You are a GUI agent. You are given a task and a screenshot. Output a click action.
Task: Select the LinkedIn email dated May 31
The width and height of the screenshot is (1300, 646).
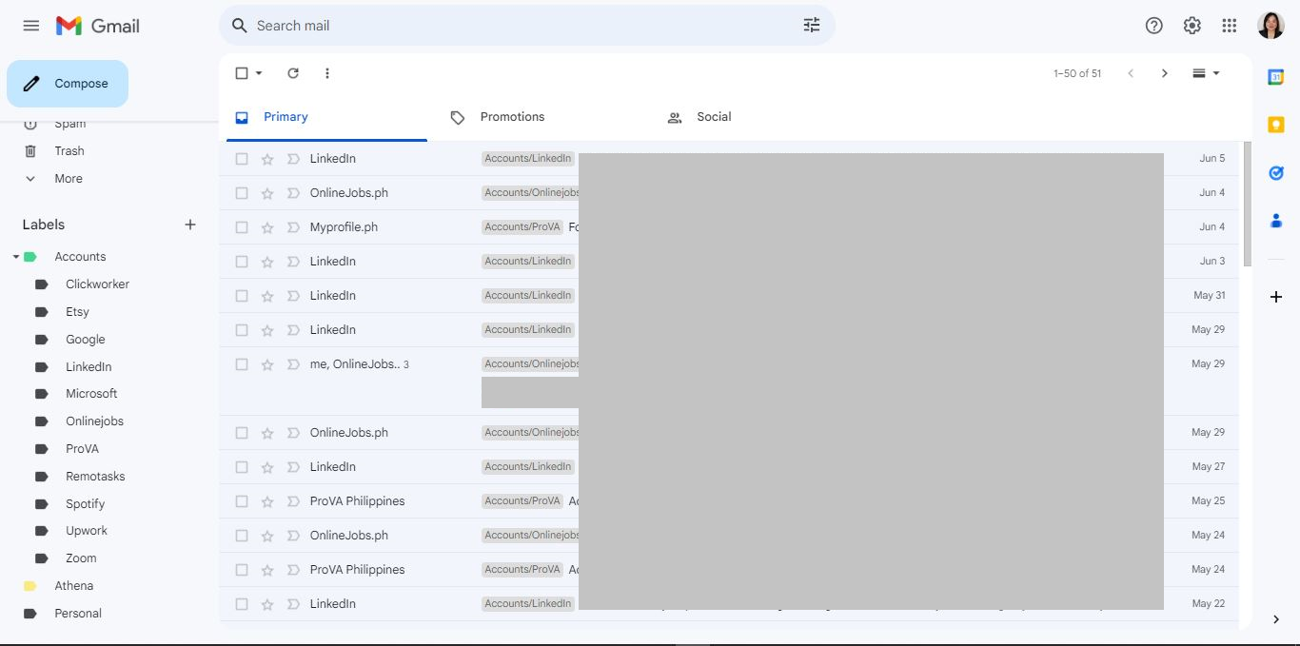point(242,296)
